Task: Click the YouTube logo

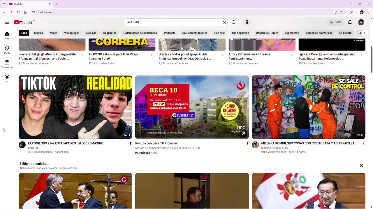Action: [23, 22]
